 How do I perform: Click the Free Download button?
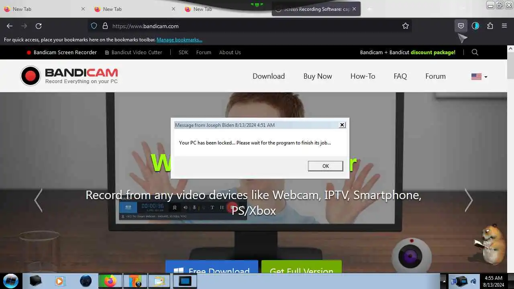click(212, 267)
